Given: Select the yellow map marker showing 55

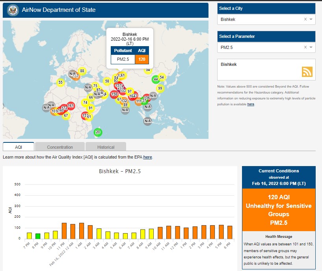Looking at the screenshot, I should coord(60,82).
